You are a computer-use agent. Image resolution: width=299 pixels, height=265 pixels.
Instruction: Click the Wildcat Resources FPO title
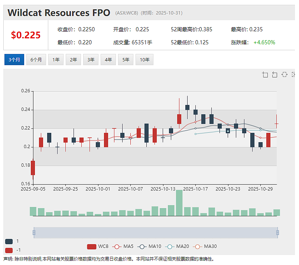pos(59,13)
